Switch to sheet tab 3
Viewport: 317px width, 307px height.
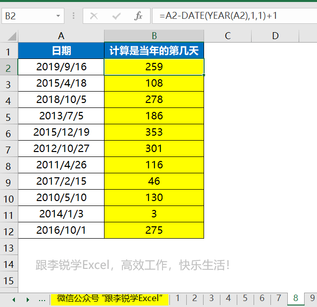coord(211,298)
